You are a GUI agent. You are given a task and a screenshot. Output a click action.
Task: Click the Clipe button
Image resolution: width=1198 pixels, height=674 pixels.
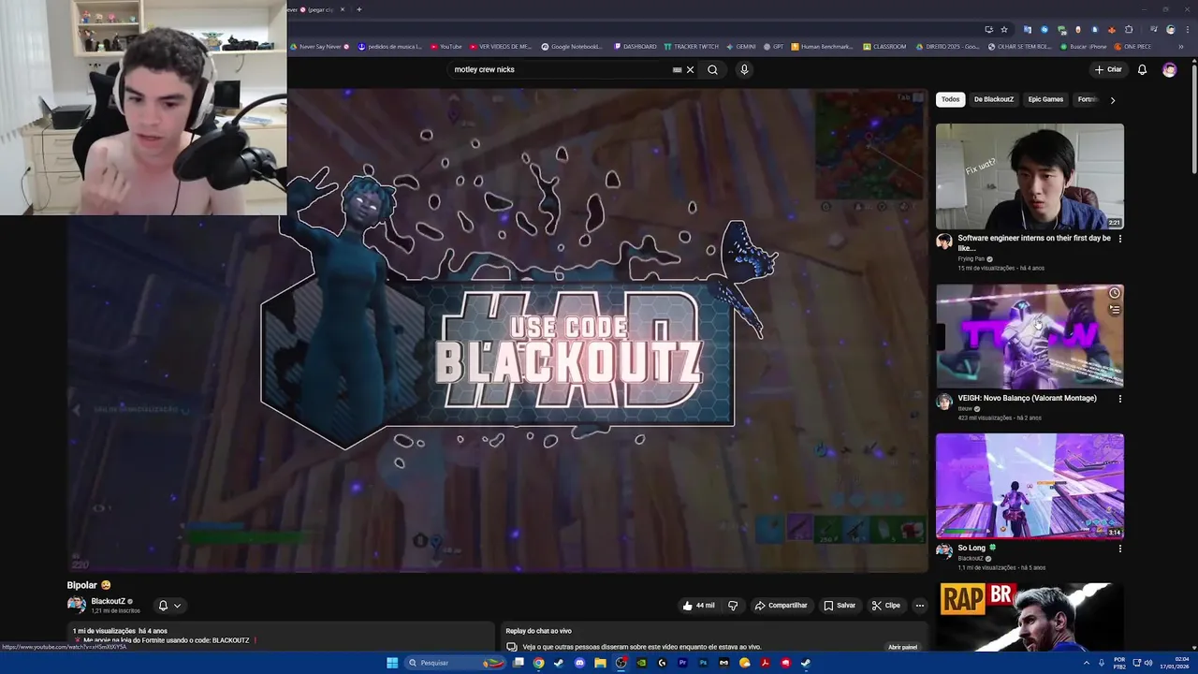885,606
